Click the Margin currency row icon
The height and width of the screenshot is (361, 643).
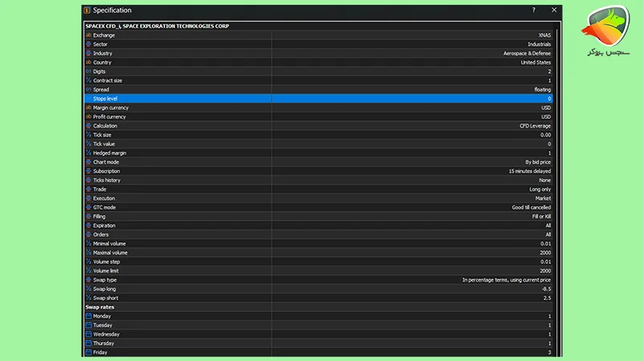point(88,107)
